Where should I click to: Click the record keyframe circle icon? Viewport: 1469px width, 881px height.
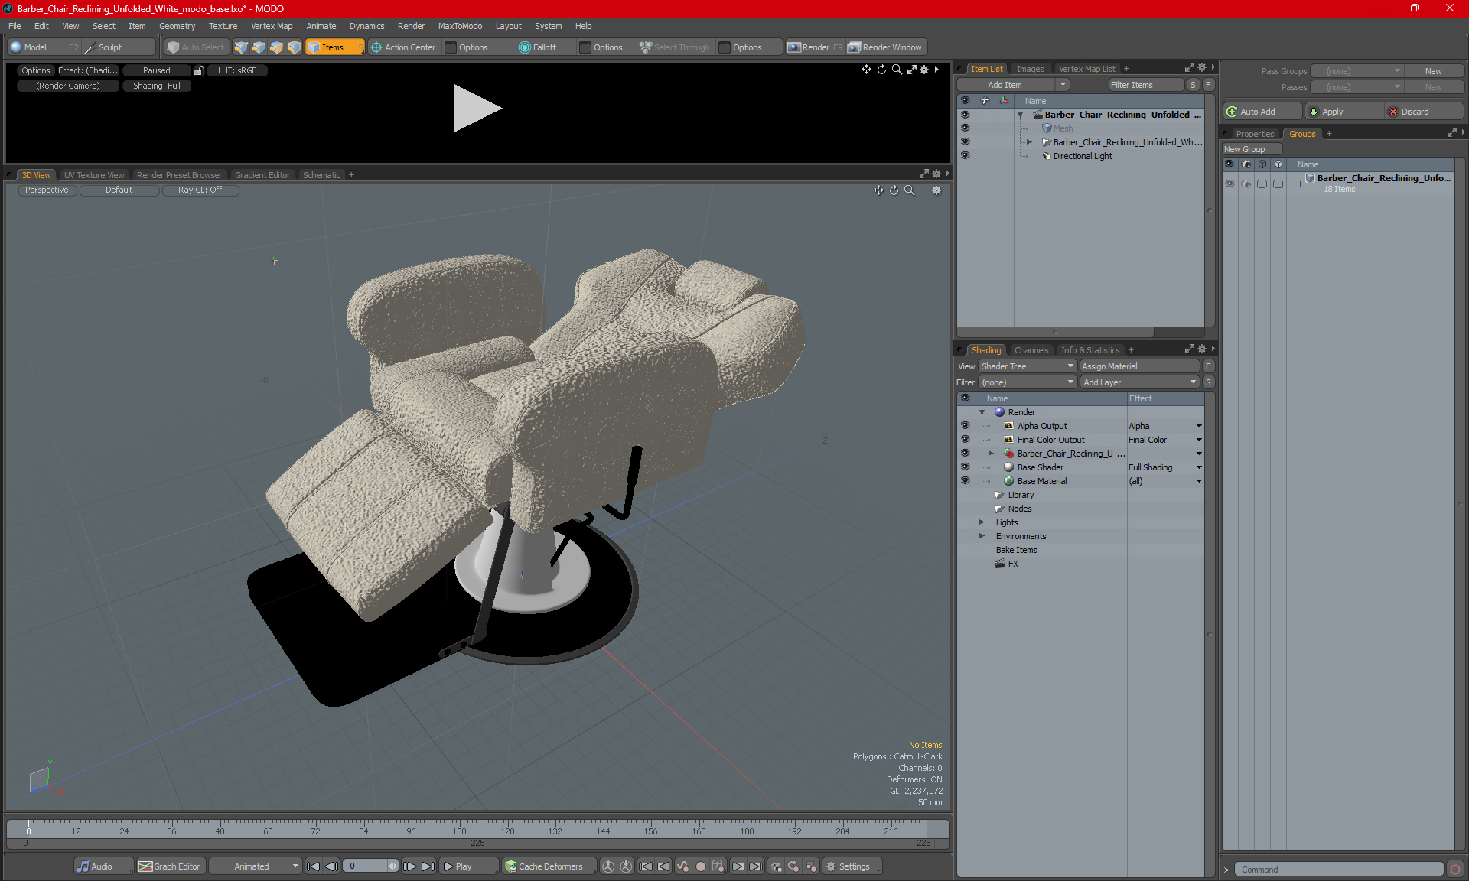pos(700,866)
